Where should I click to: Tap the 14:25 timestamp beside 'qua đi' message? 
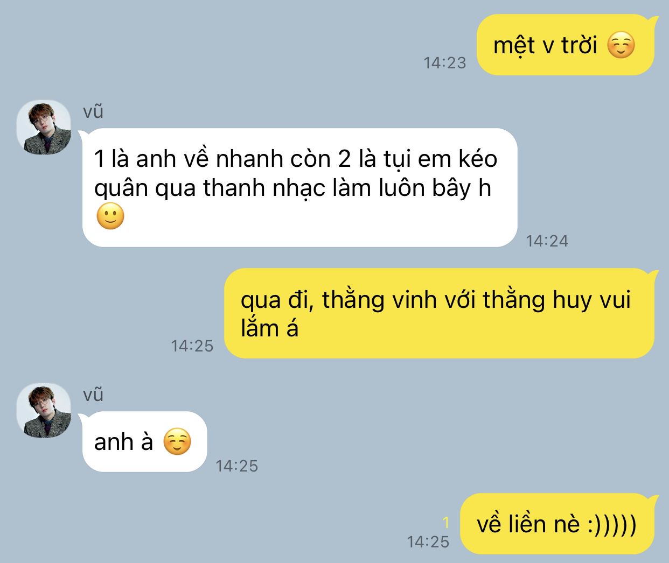click(x=192, y=346)
